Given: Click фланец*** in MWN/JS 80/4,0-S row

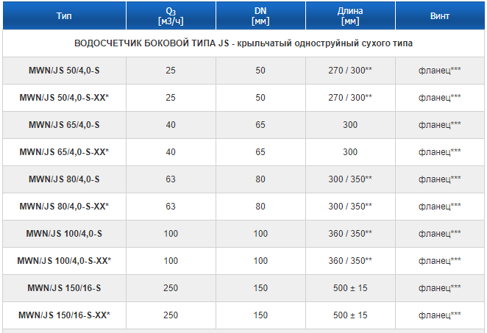Looking at the screenshot, I should tap(440, 179).
